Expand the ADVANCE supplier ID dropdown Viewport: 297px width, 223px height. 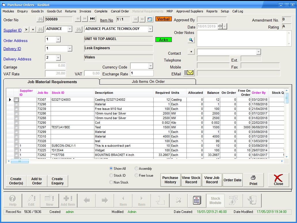[x=70, y=29]
